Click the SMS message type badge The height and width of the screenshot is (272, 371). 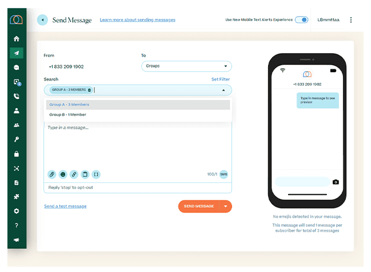tap(224, 174)
